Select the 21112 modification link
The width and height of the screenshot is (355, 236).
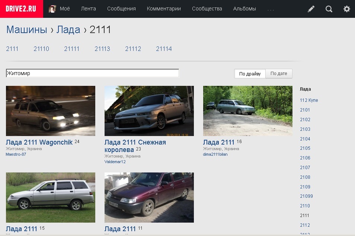(x=133, y=49)
